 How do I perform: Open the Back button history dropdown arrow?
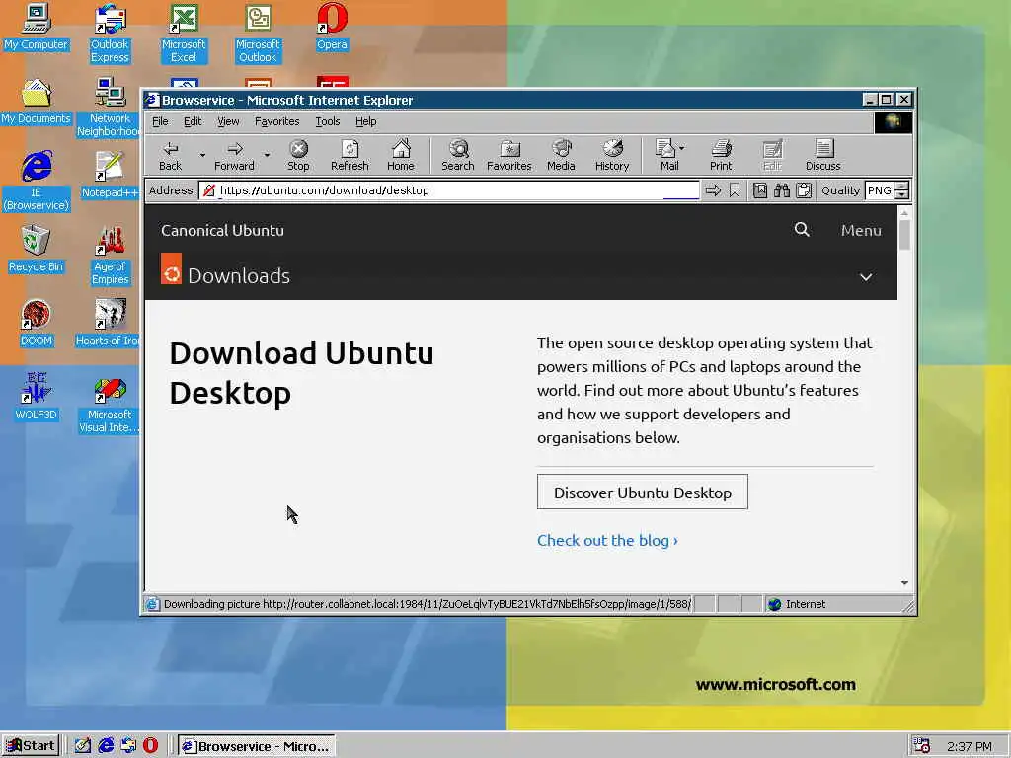pos(201,155)
